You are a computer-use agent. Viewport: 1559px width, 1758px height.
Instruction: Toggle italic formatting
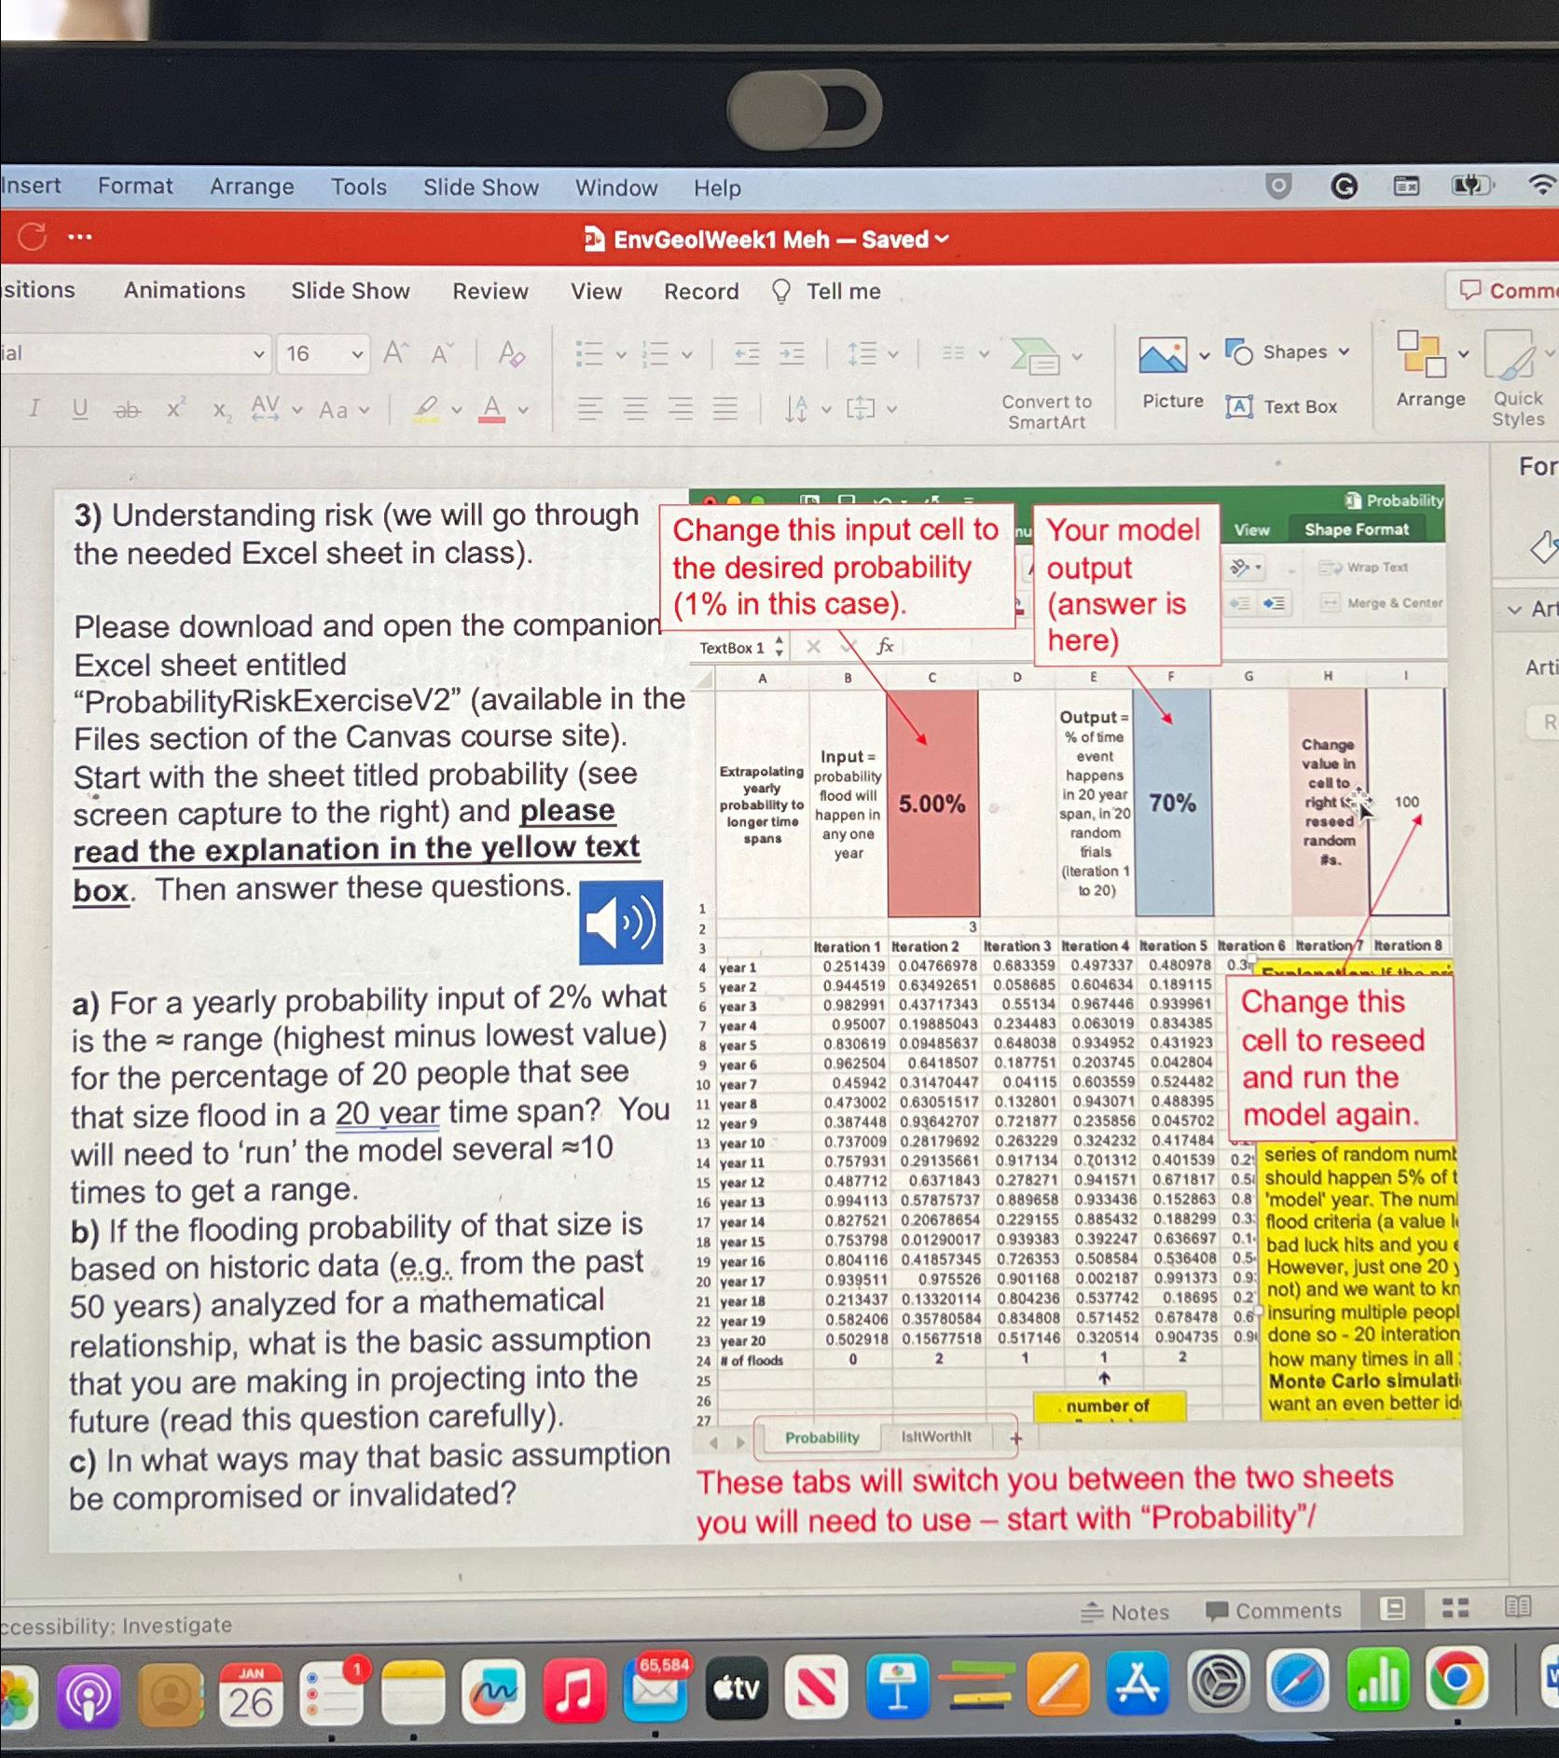tap(33, 409)
